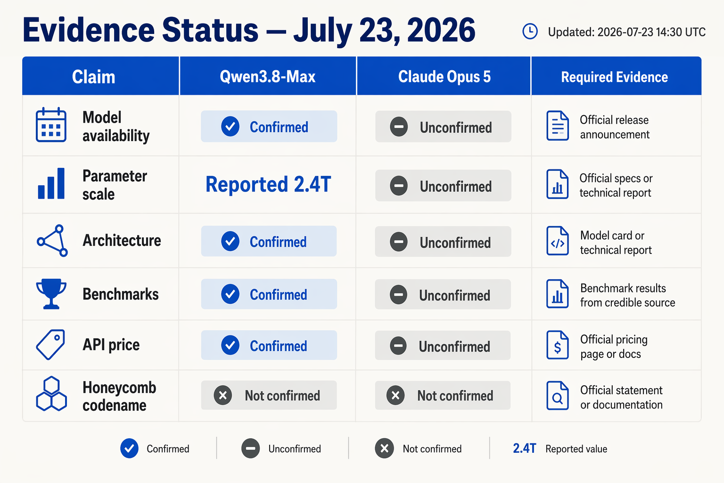Click Confirmed text in Qwen API price cell

pyautogui.click(x=279, y=346)
